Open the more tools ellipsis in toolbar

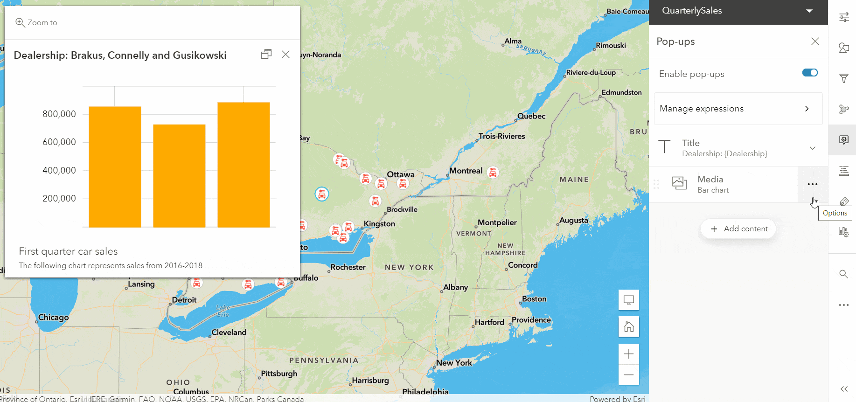(x=844, y=305)
